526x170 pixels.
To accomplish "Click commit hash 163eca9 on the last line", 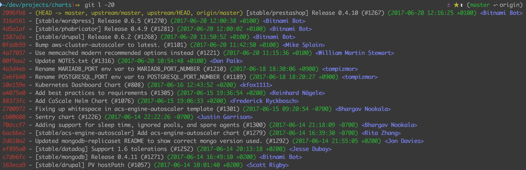I will pos(14,165).
